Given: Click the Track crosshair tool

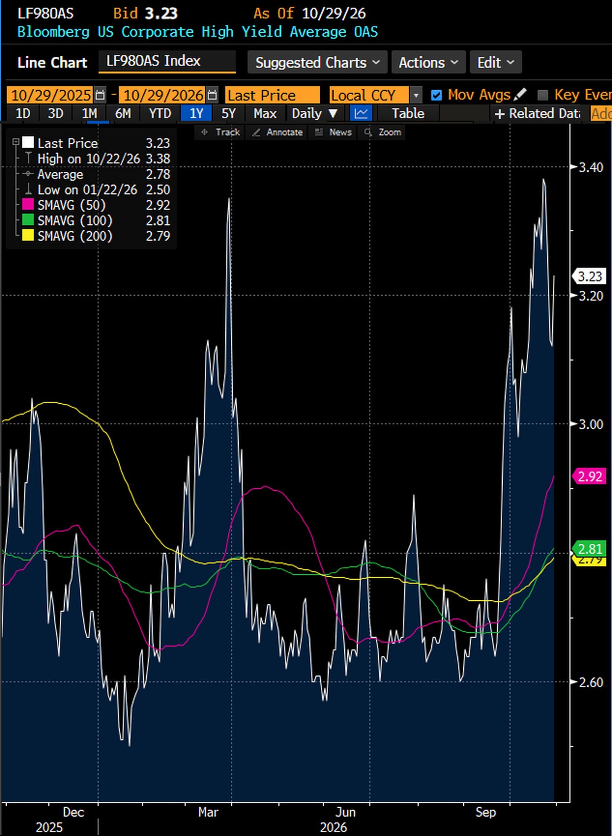Looking at the screenshot, I should tap(220, 132).
